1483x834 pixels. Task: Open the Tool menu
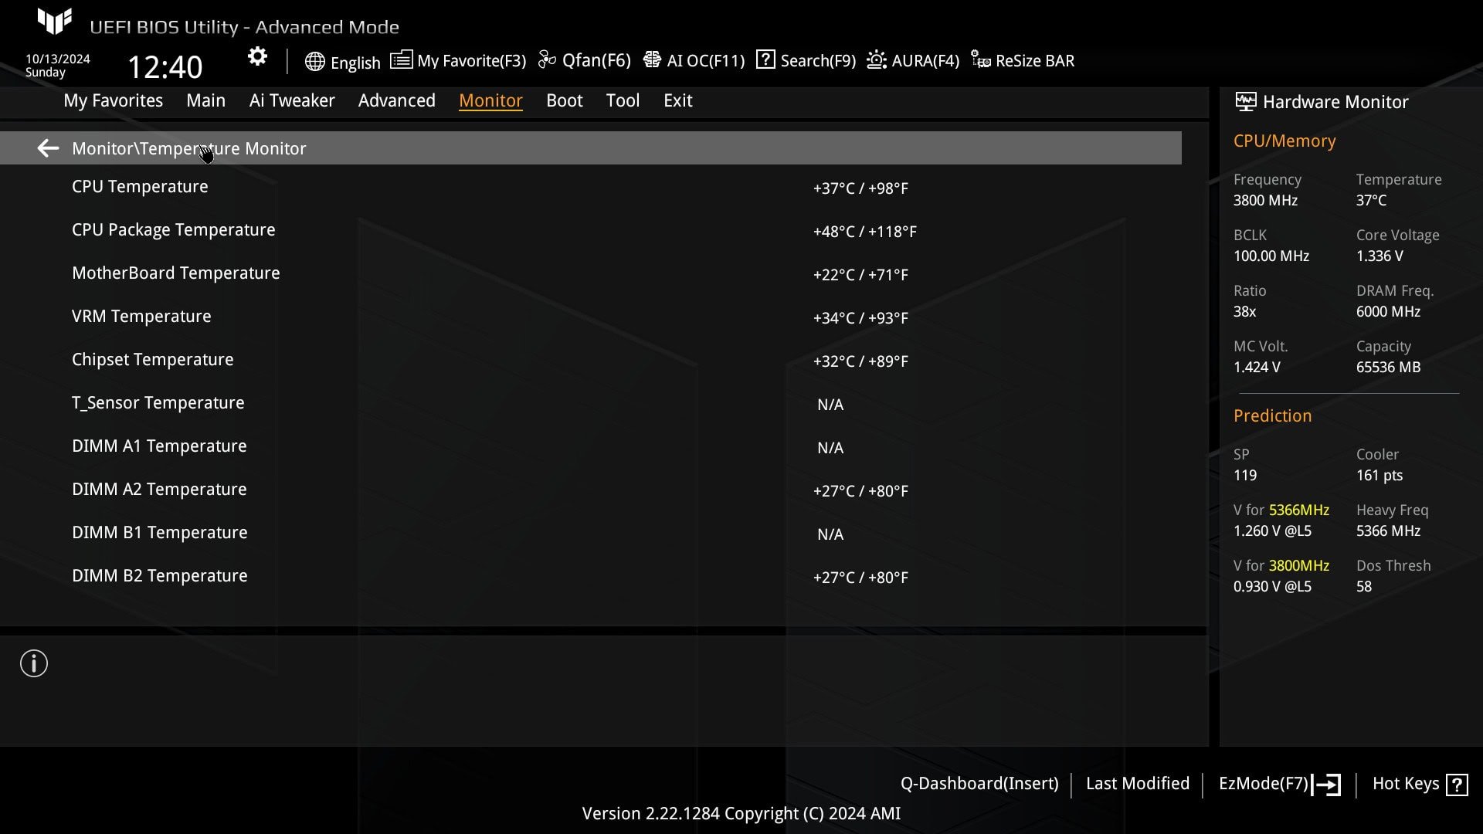(x=623, y=100)
